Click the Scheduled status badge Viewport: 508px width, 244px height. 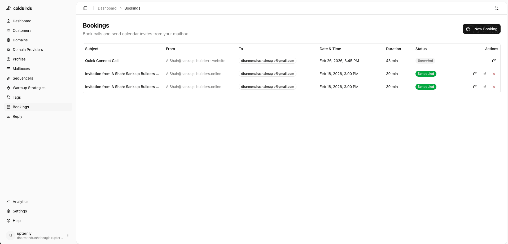[426, 74]
